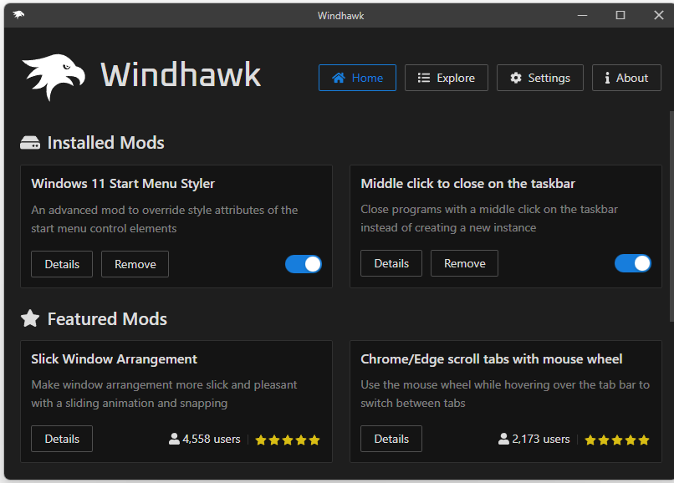Click the title 'Windows 11 Start Menu Styler'
The height and width of the screenshot is (483, 674).
pyautogui.click(x=123, y=184)
